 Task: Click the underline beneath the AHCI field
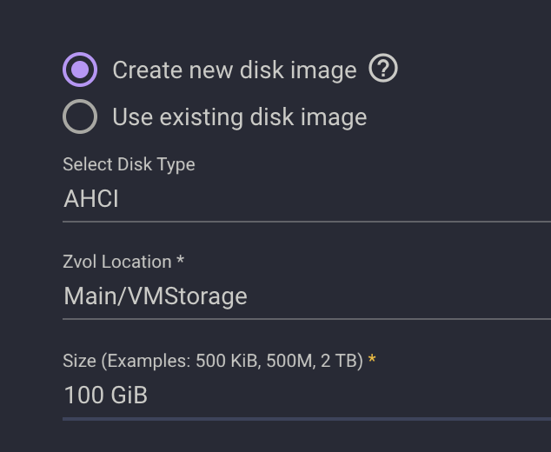tap(304, 222)
